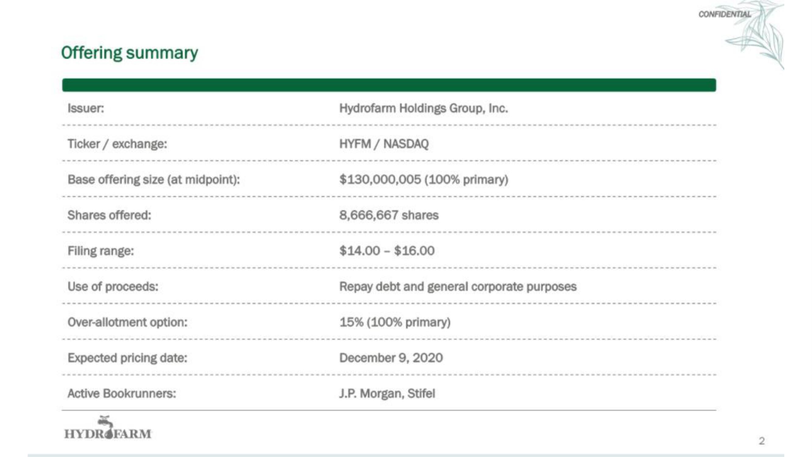Image resolution: width=812 pixels, height=457 pixels.
Task: Select the 'HYFM / NASDAQ' value
Action: tap(384, 144)
